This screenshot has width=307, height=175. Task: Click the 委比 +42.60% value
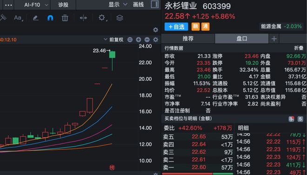pos(190,128)
